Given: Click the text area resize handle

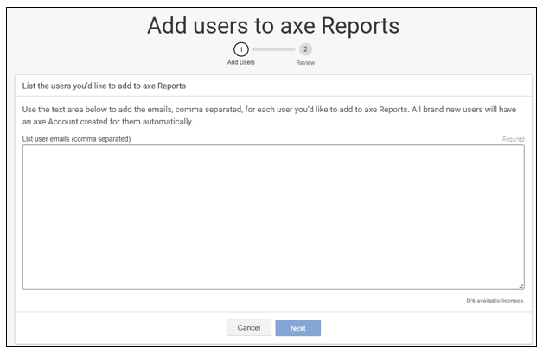Looking at the screenshot, I should click(x=521, y=286).
